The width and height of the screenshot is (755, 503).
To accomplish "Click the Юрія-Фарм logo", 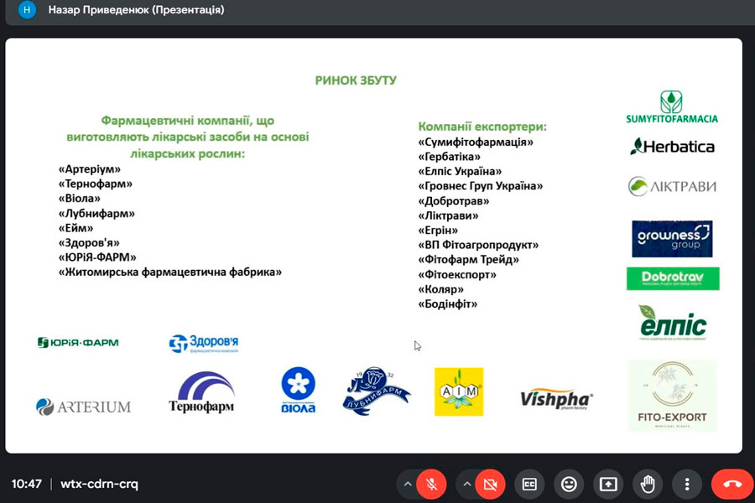I will point(78,343).
